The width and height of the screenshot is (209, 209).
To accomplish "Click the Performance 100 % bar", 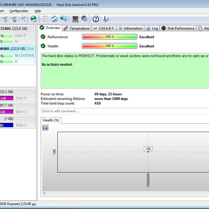I will pyautogui.click(x=110, y=37).
